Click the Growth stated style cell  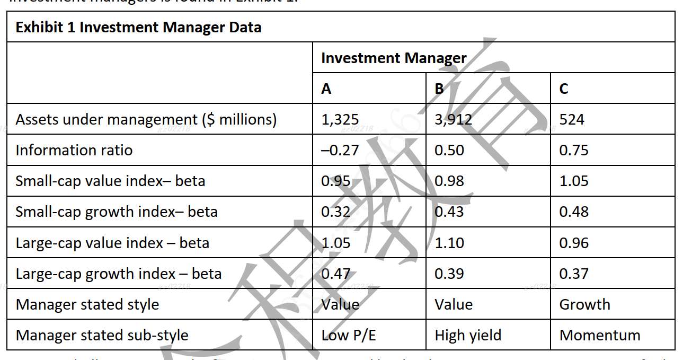584,304
